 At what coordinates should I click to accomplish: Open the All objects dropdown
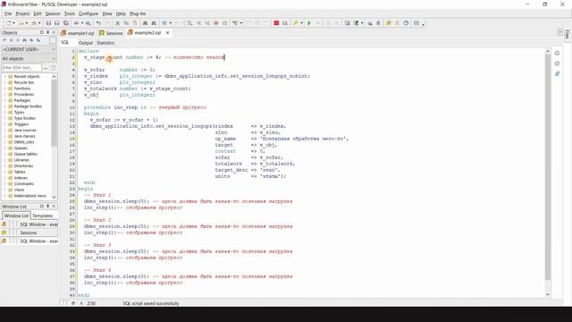pos(54,59)
